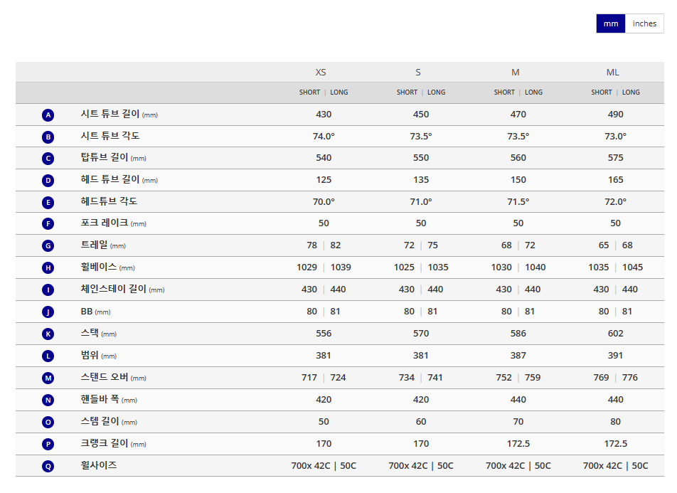Screen dimensions: 677x493
Task: Click the letter H wheelbase badge
Action: pyautogui.click(x=48, y=268)
